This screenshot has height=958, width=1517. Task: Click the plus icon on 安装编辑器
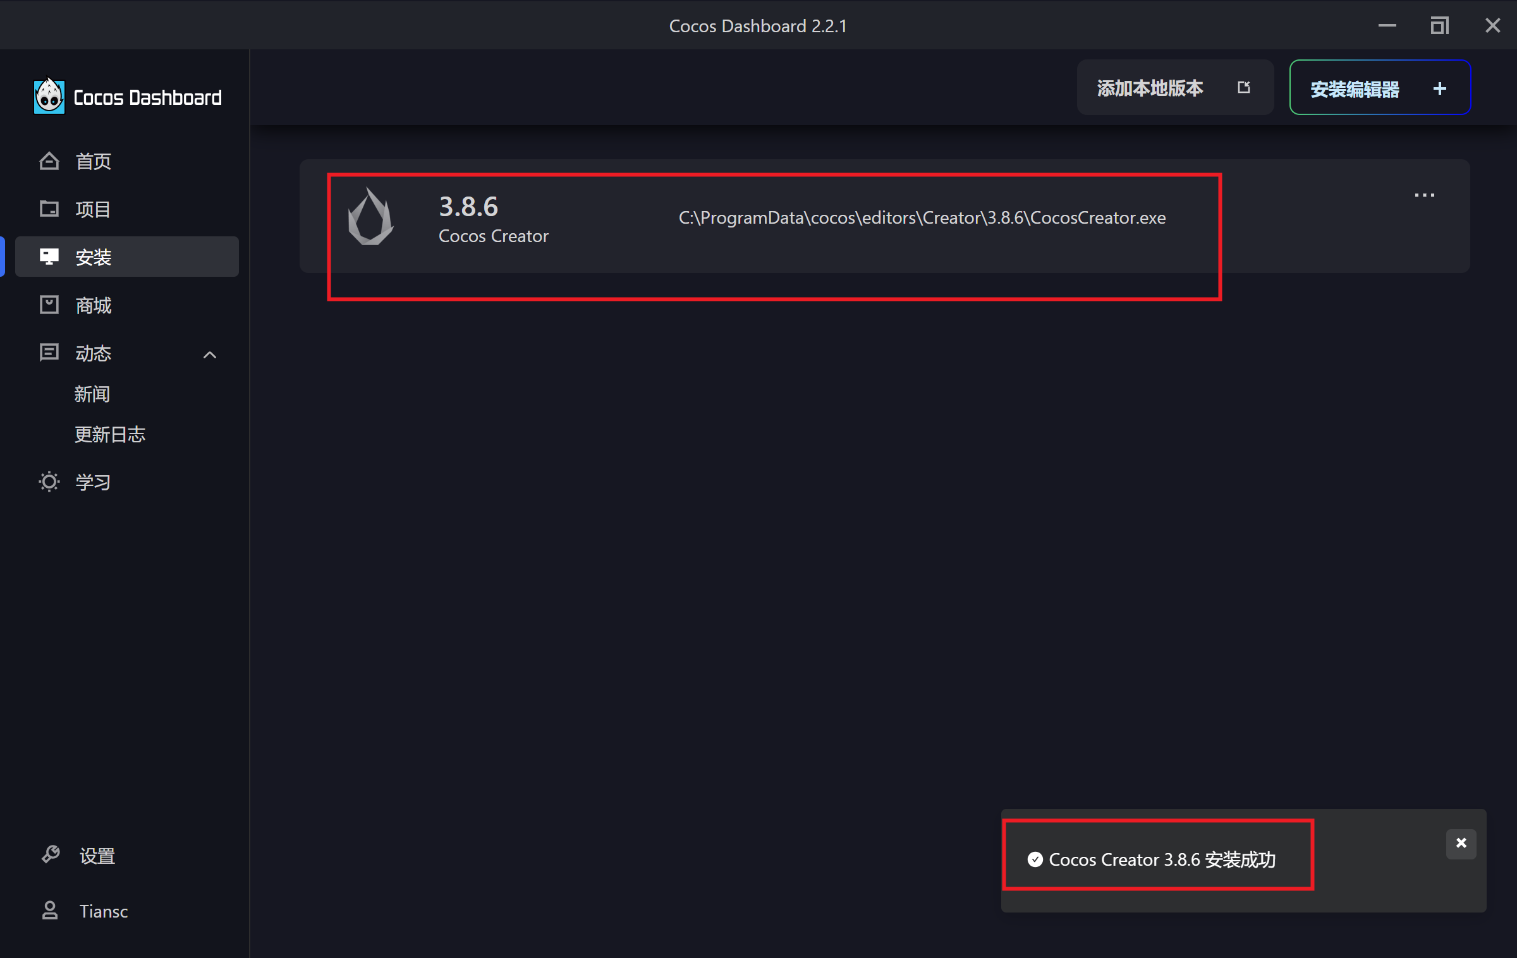1440,88
